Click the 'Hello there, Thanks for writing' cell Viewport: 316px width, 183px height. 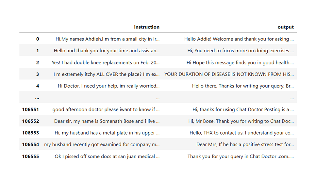(243, 86)
